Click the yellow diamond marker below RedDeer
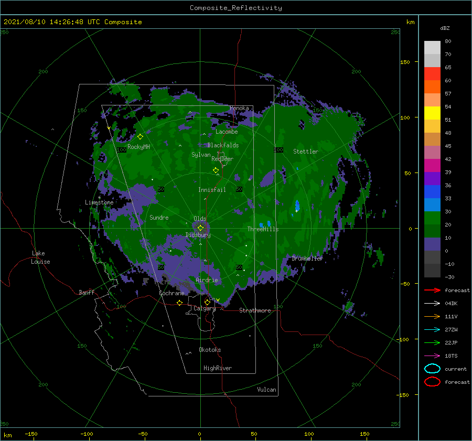 pyautogui.click(x=216, y=170)
